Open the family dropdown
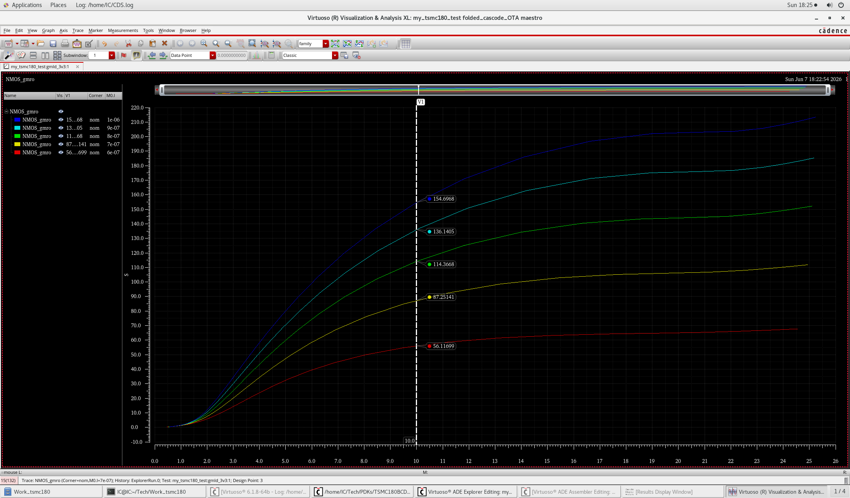This screenshot has width=850, height=498. pyautogui.click(x=326, y=44)
